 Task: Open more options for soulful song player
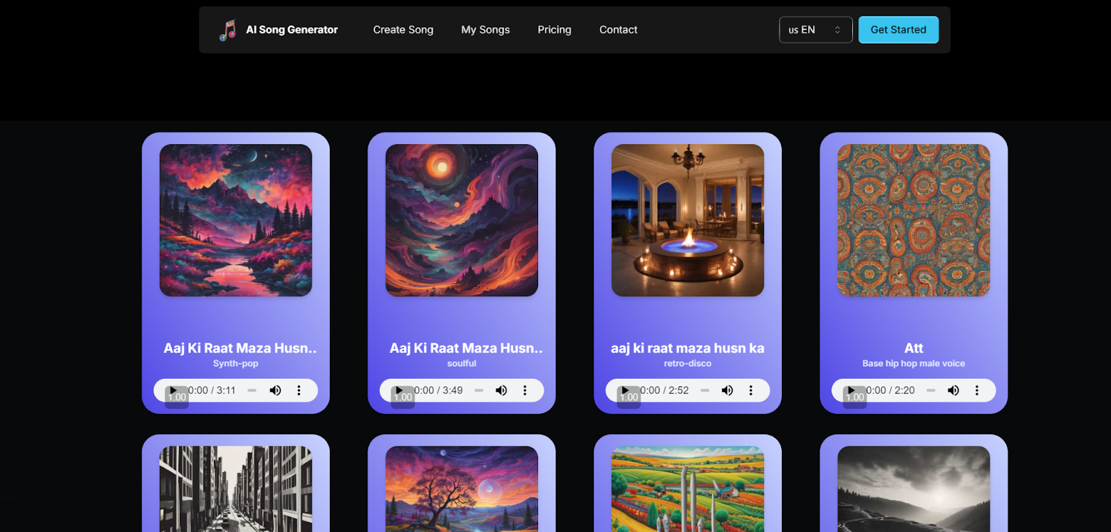[x=525, y=391]
